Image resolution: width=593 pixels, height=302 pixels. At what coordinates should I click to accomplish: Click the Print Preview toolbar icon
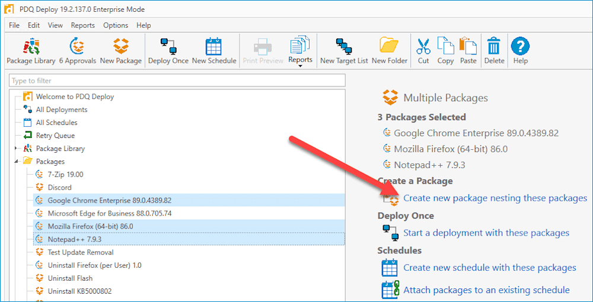click(x=263, y=46)
